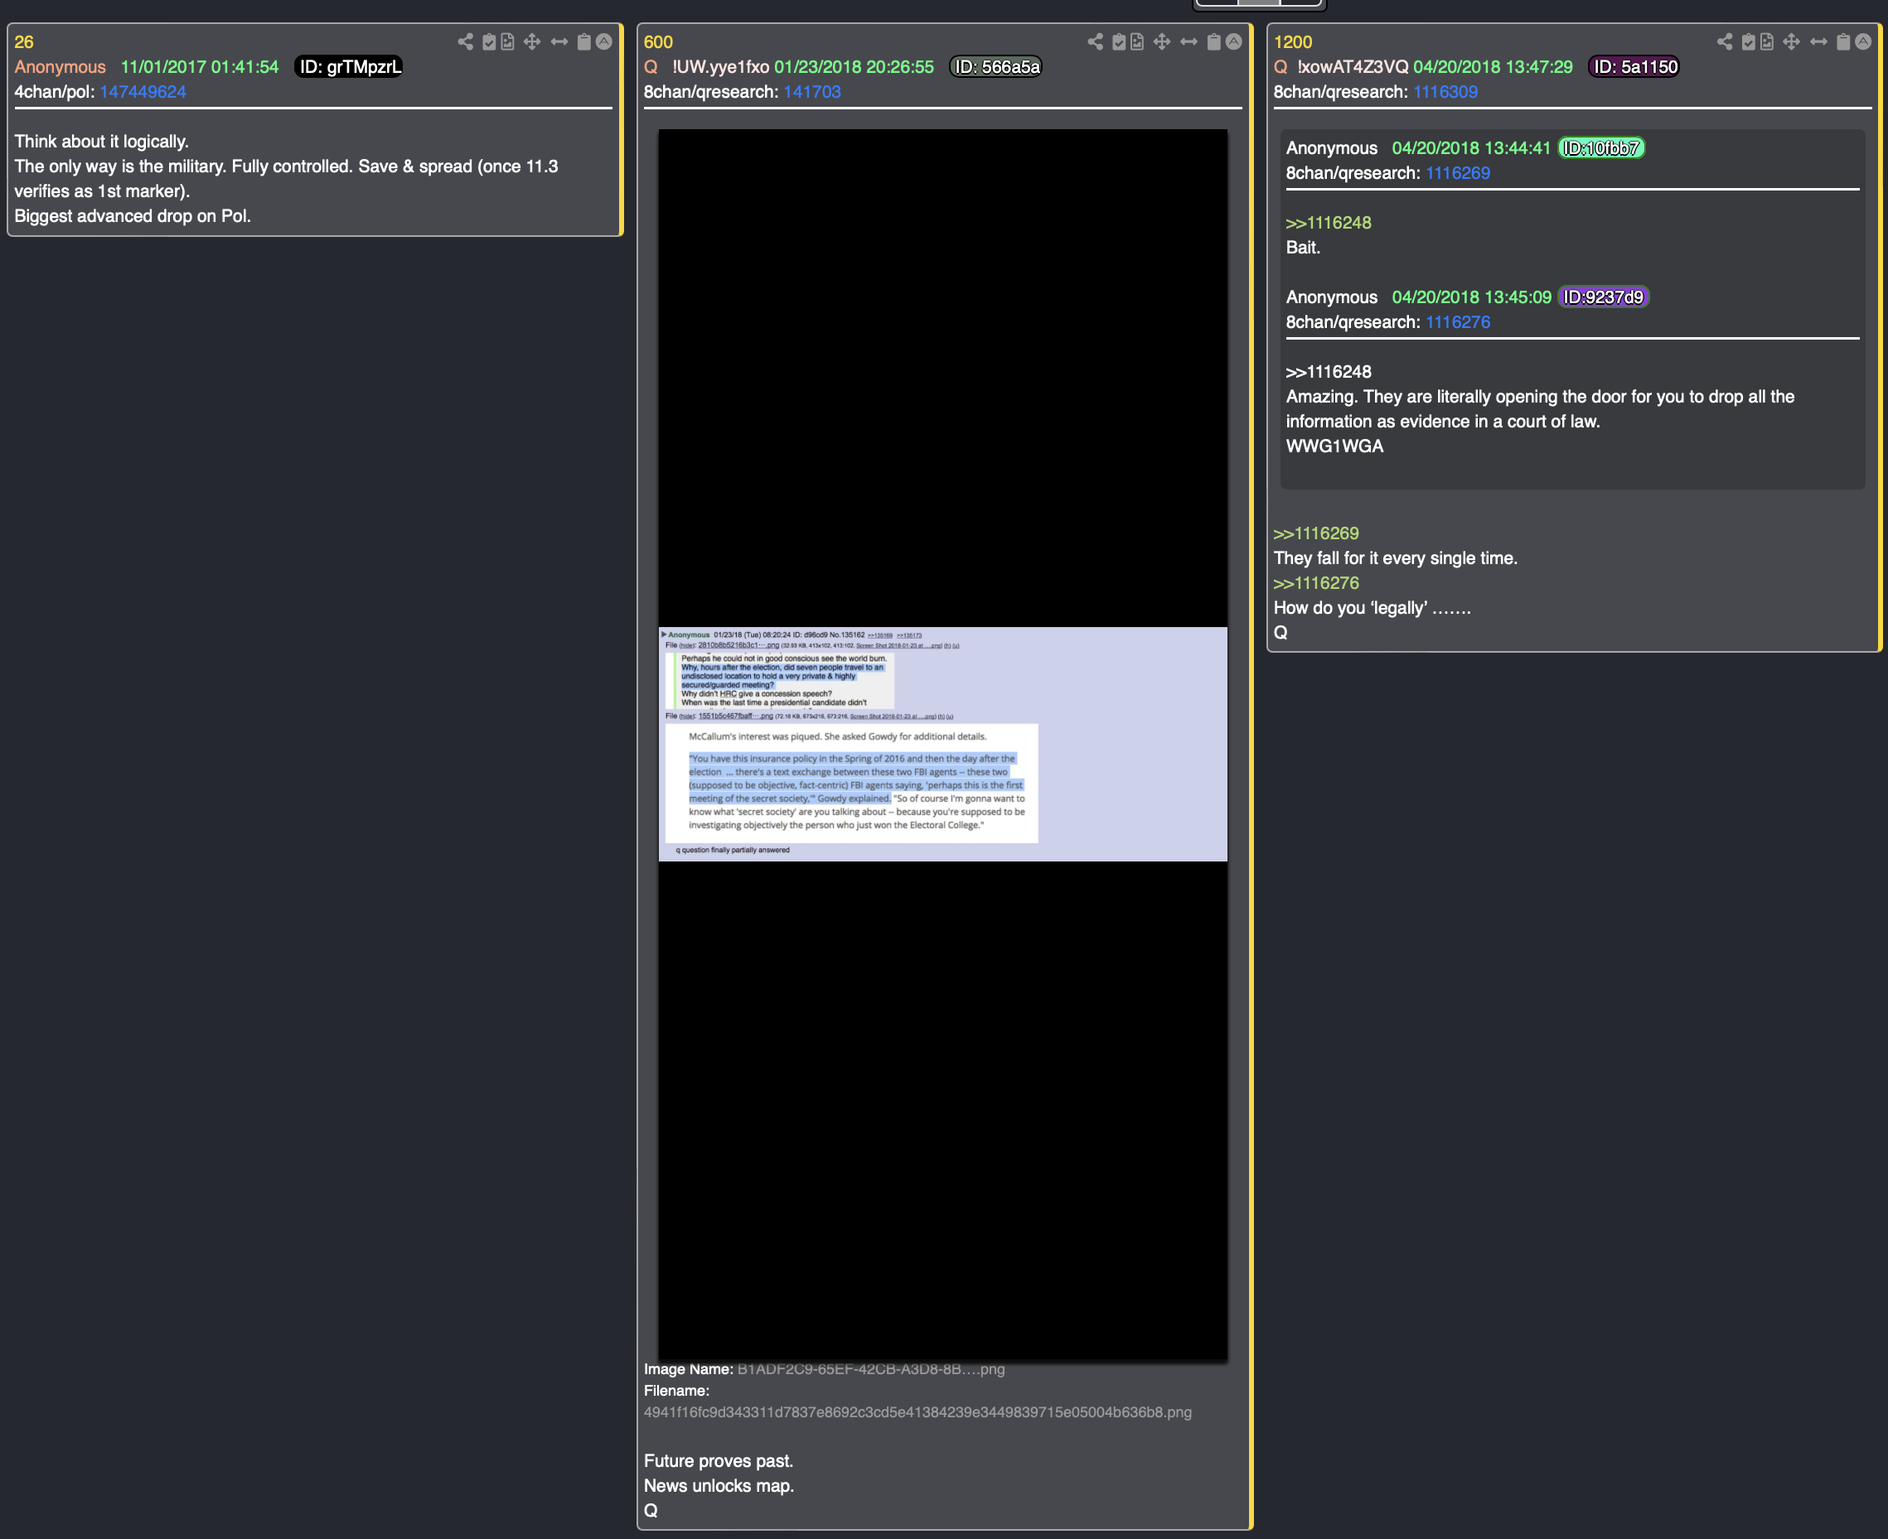Click the white >>1116248 above 'Amazing'
Image resolution: width=1888 pixels, height=1539 pixels.
pos(1329,373)
